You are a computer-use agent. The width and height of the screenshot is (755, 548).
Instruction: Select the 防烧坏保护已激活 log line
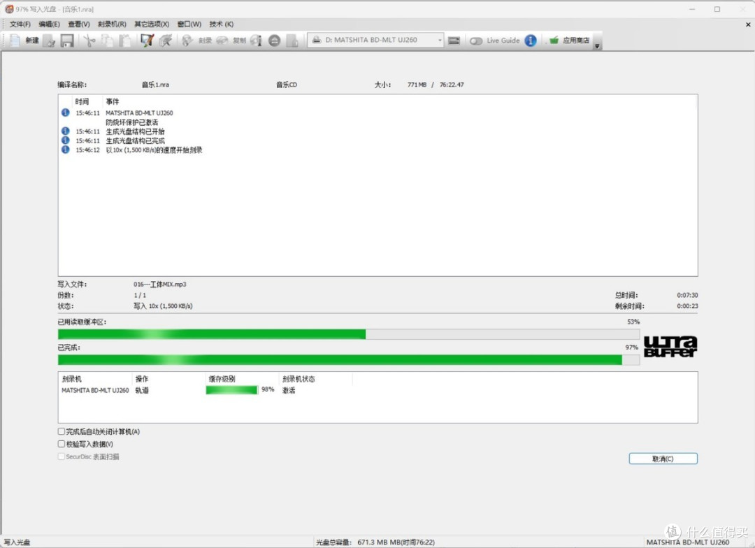point(131,122)
